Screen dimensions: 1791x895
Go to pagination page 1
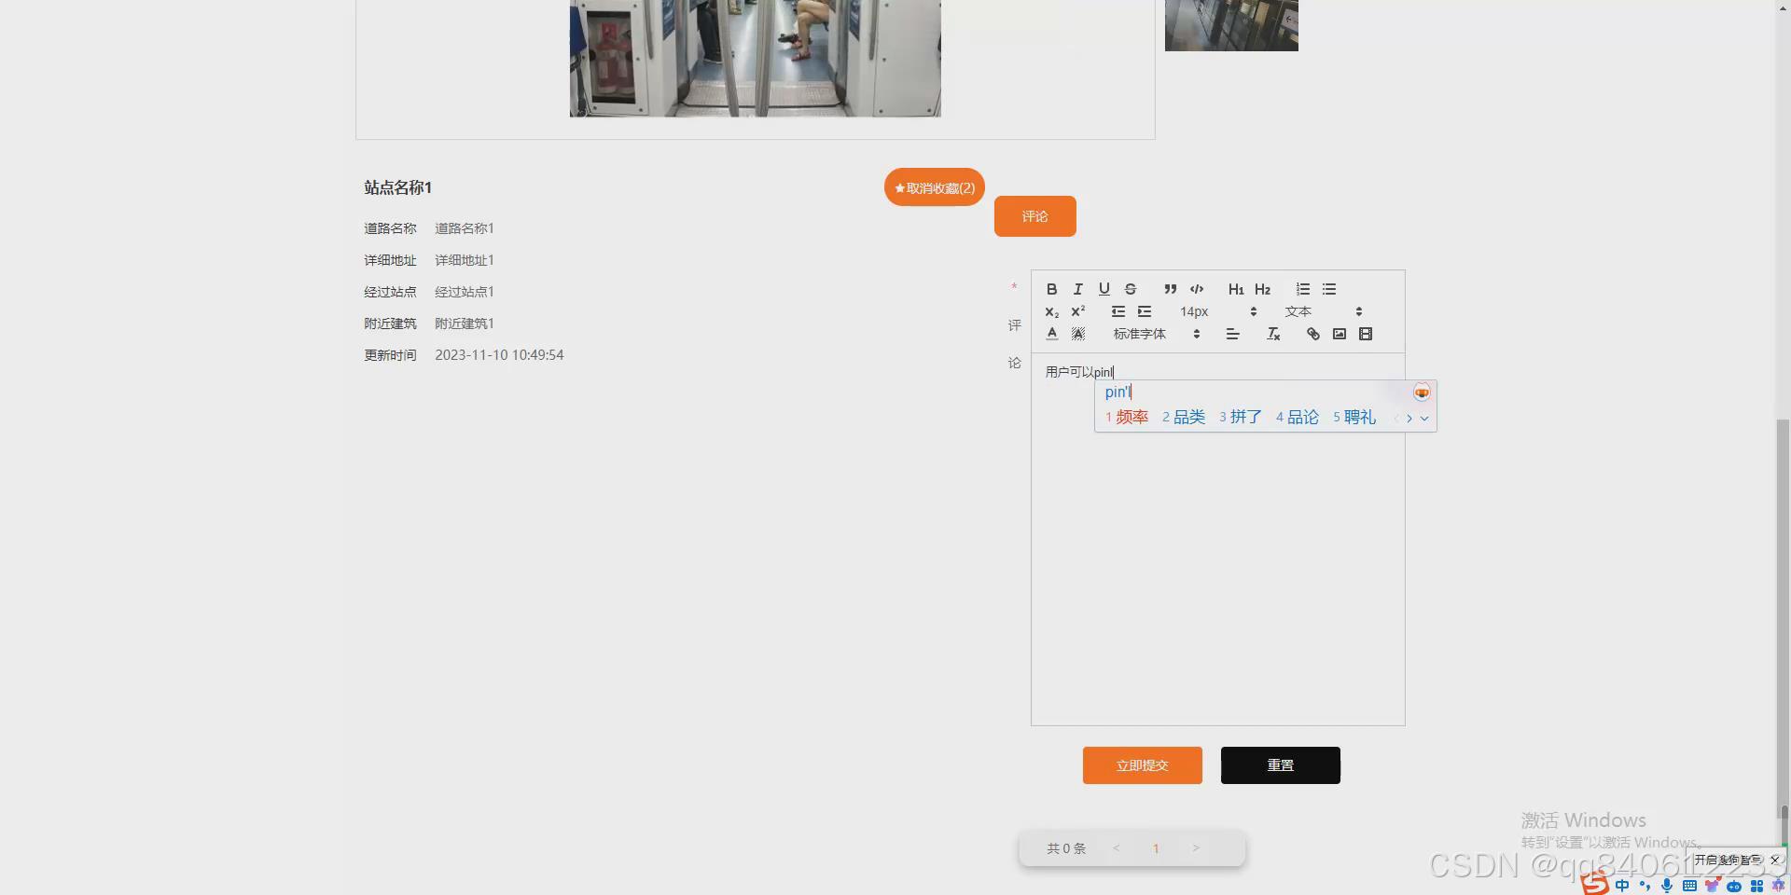(1156, 848)
